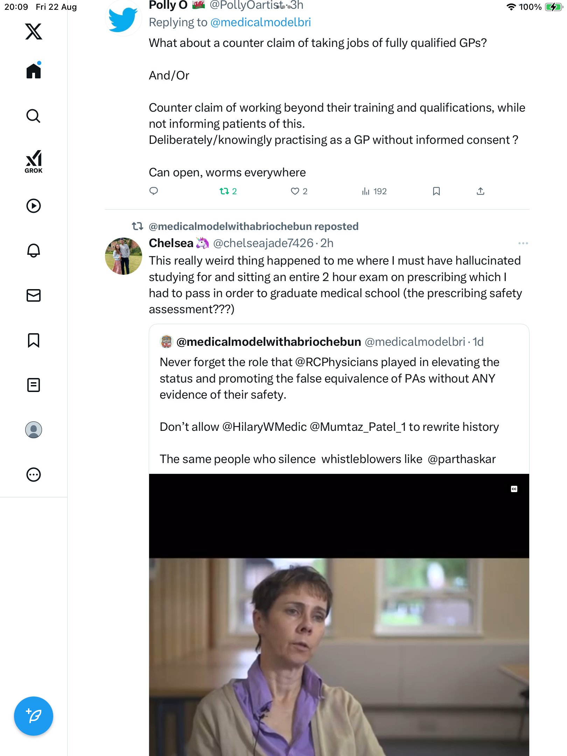Open more options for Chelsea's post
This screenshot has height=756, width=567.
tap(523, 243)
